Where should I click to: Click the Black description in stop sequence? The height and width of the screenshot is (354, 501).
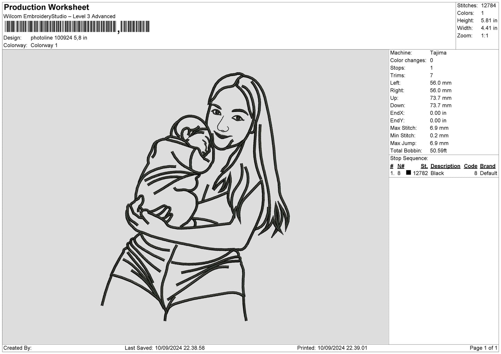click(x=437, y=173)
